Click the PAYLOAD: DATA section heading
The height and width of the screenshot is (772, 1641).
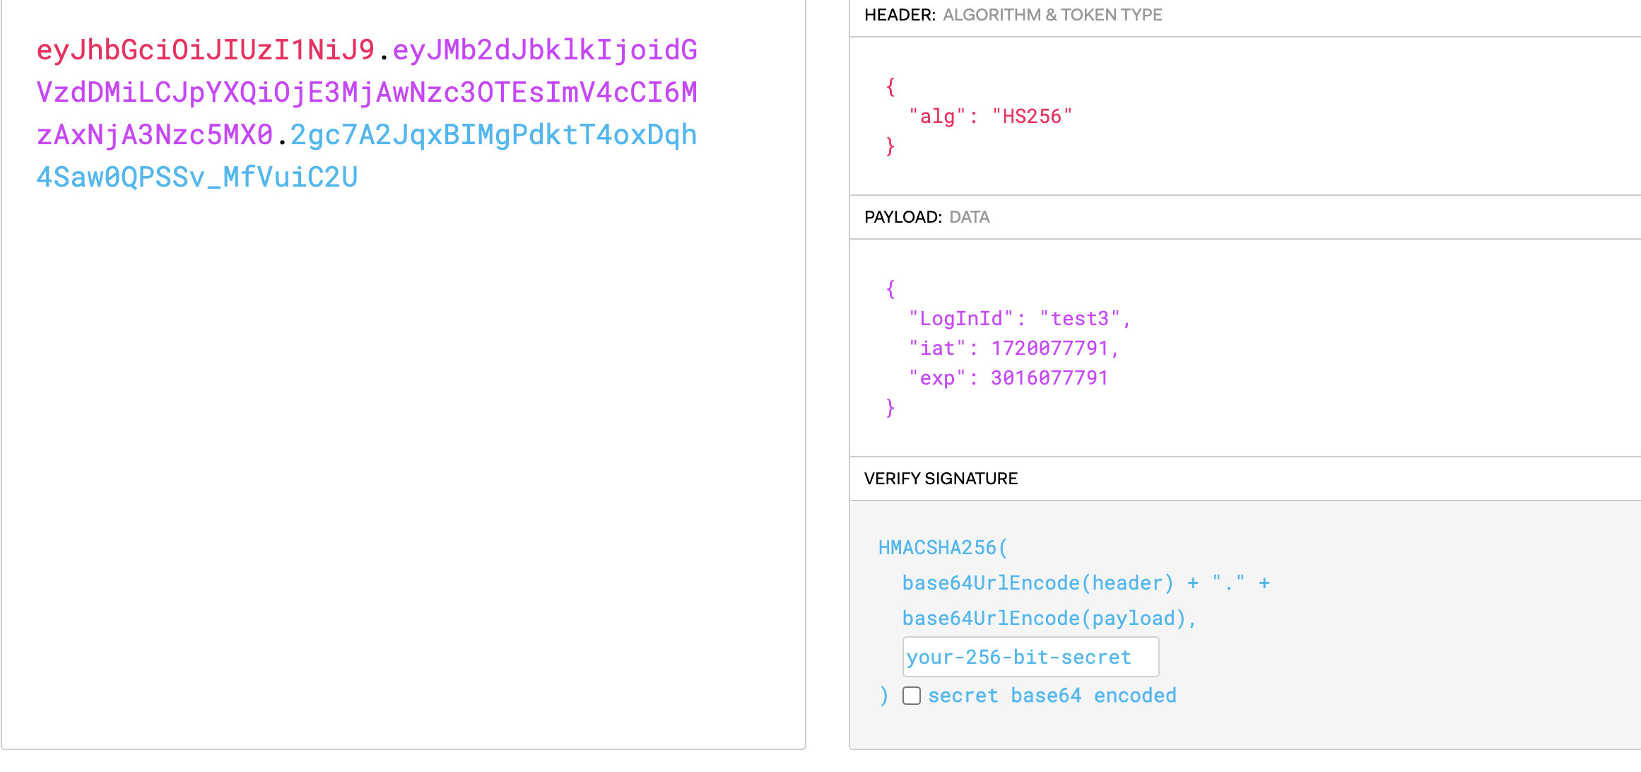pos(926,217)
